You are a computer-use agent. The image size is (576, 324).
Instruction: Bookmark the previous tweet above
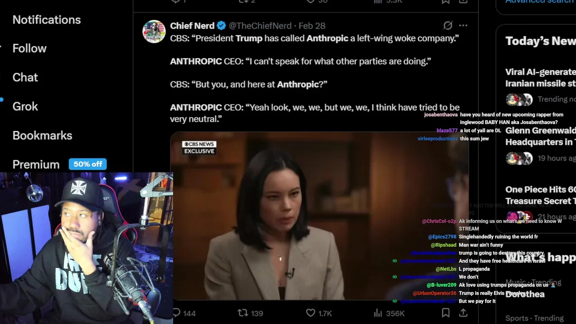445,2
